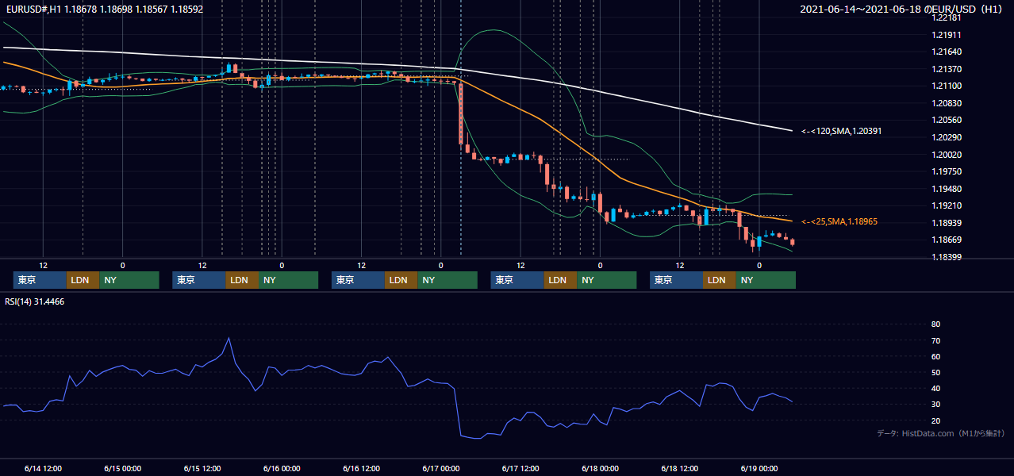Select the 6/19 00:00 date label

tap(759, 469)
